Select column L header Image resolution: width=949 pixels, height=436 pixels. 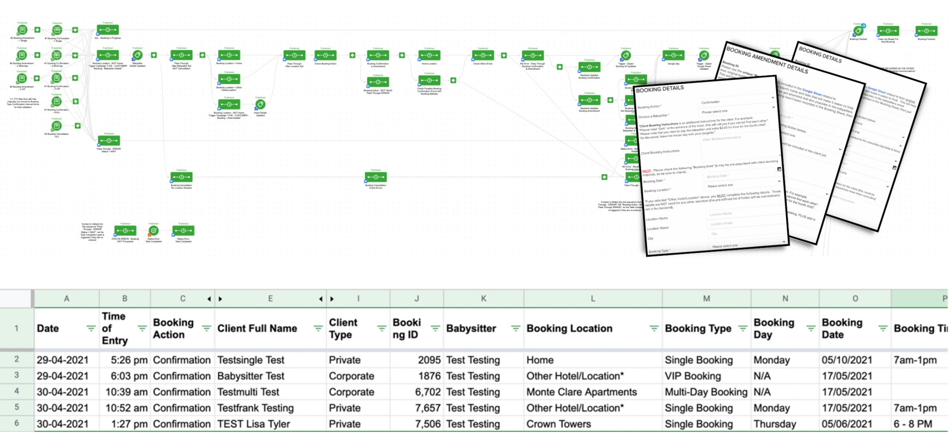click(593, 299)
